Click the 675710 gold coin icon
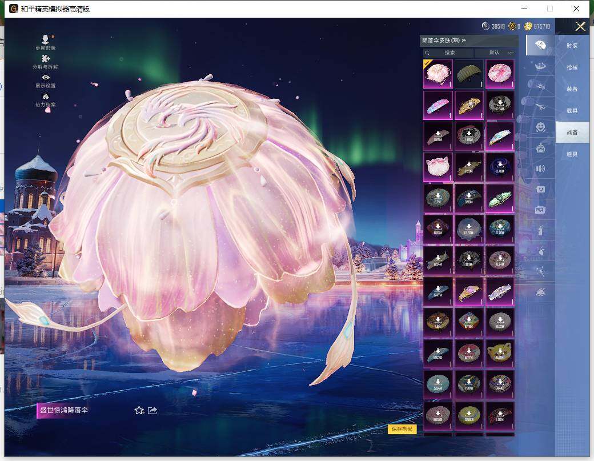 (x=528, y=26)
